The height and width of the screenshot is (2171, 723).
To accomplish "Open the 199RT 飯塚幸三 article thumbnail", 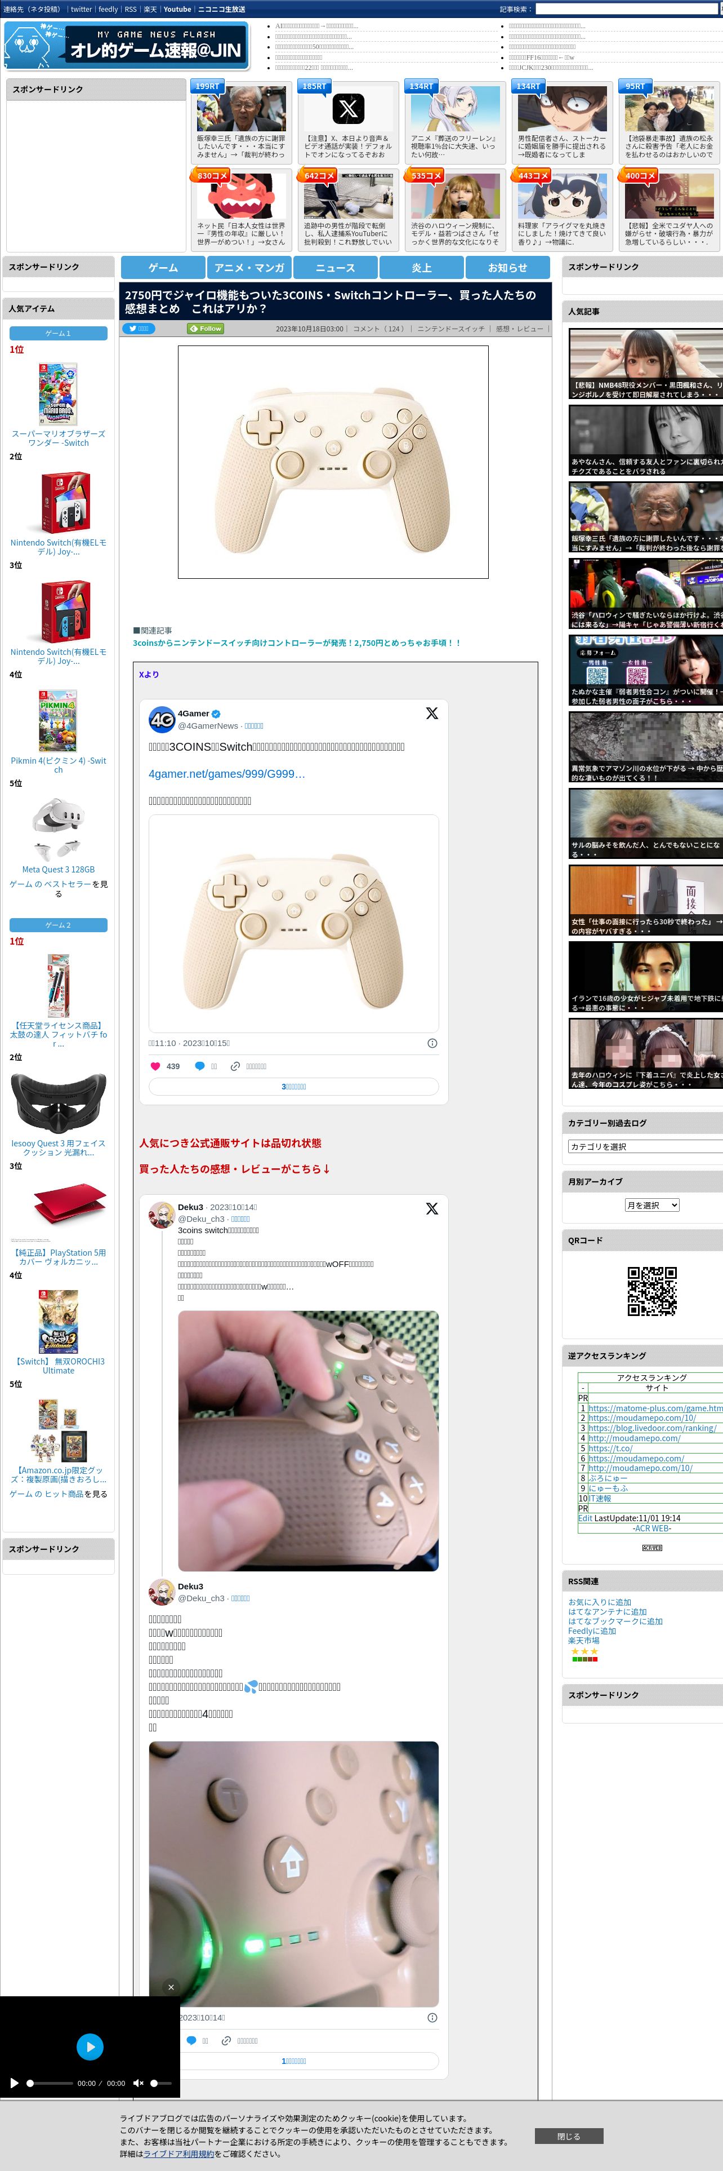I will point(241,109).
